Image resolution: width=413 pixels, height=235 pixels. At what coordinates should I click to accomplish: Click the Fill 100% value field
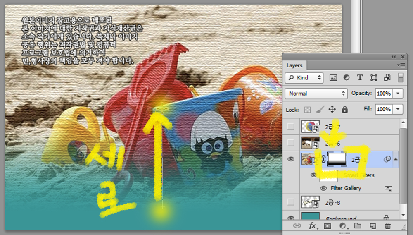pos(384,109)
